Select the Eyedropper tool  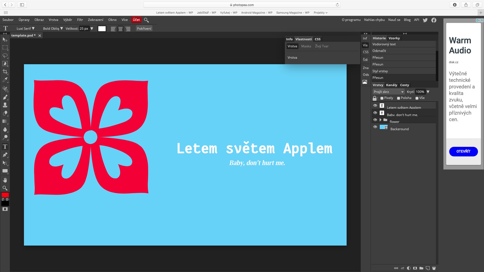coord(5,80)
